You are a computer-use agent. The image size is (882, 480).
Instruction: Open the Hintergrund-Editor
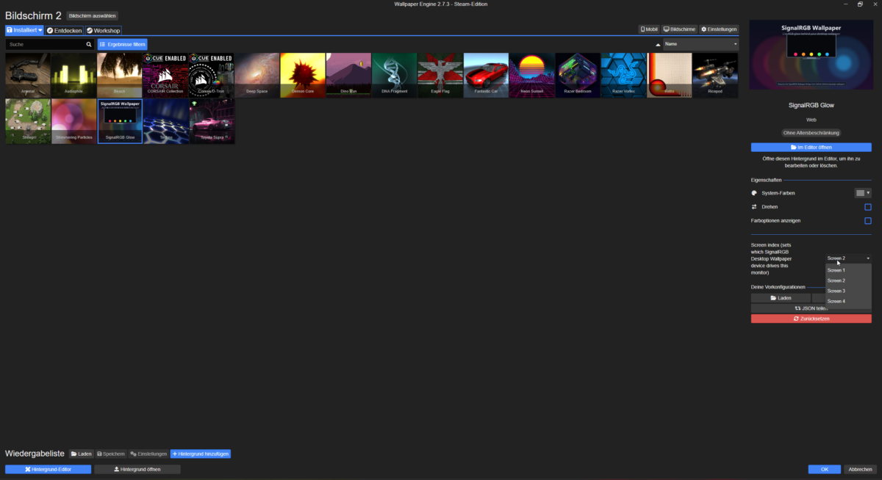click(49, 469)
